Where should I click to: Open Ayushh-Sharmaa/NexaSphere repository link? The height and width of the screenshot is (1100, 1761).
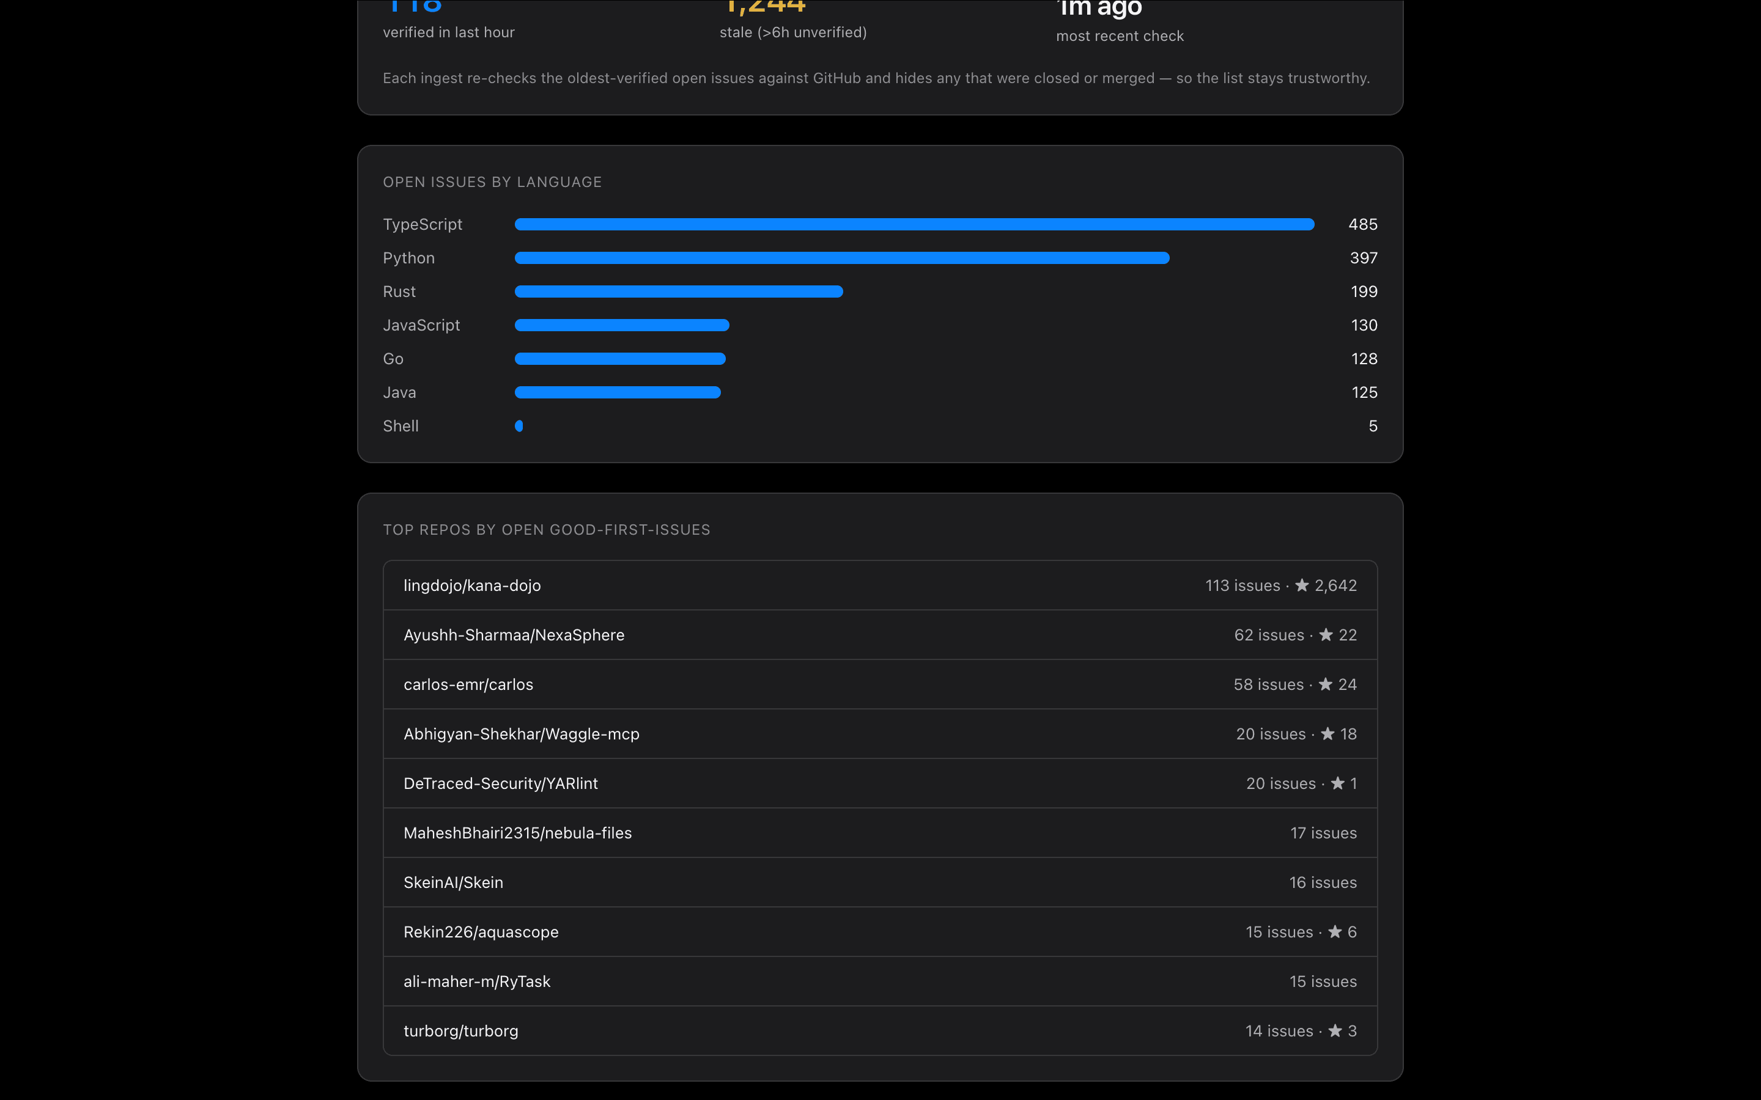(x=880, y=634)
